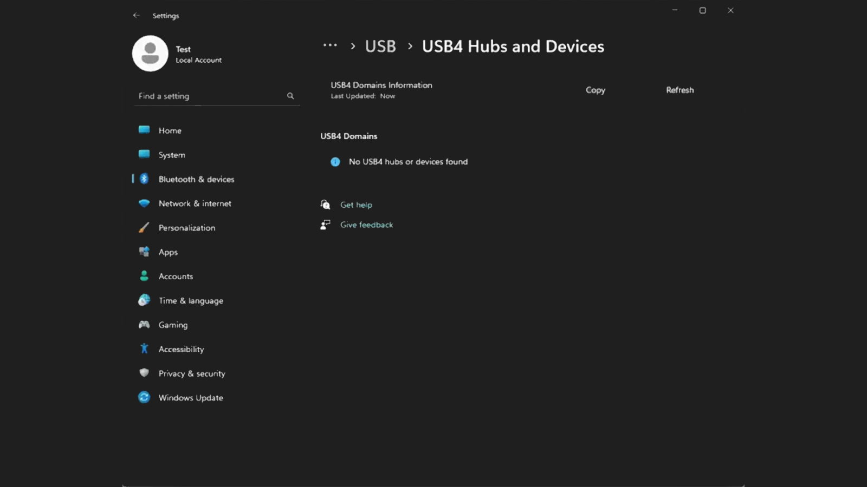Viewport: 867px width, 487px height.
Task: Refresh the USB4 domains information
Action: coord(680,90)
